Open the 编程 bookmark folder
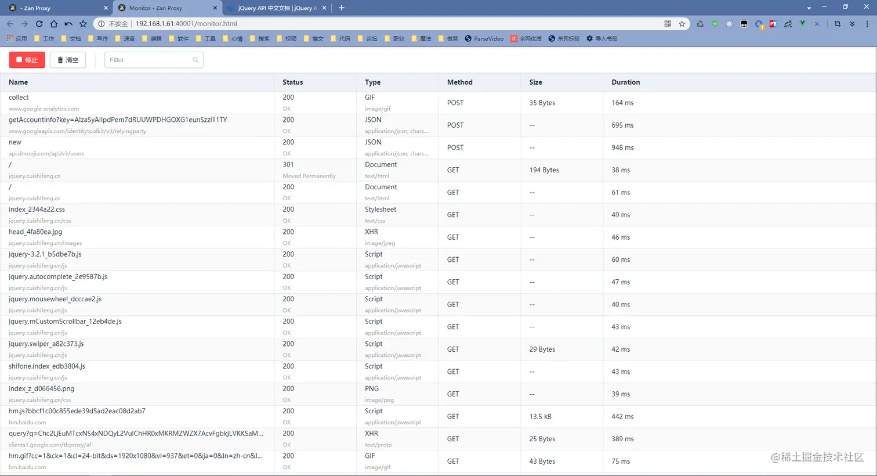The image size is (877, 476). [151, 38]
